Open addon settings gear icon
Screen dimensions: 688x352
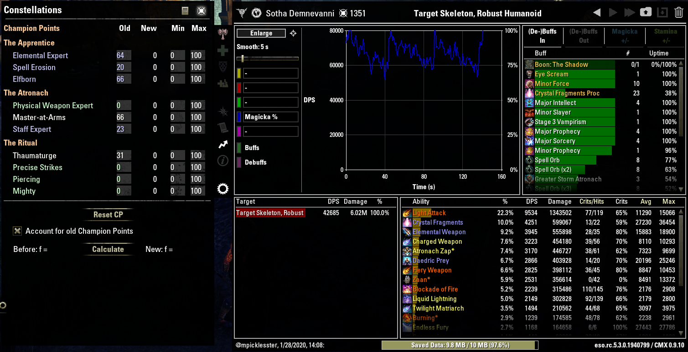click(222, 189)
